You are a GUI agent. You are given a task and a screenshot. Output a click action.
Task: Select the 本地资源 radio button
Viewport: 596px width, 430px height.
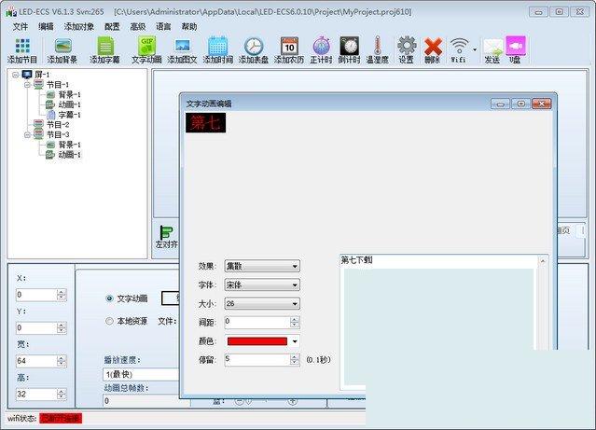pos(110,321)
